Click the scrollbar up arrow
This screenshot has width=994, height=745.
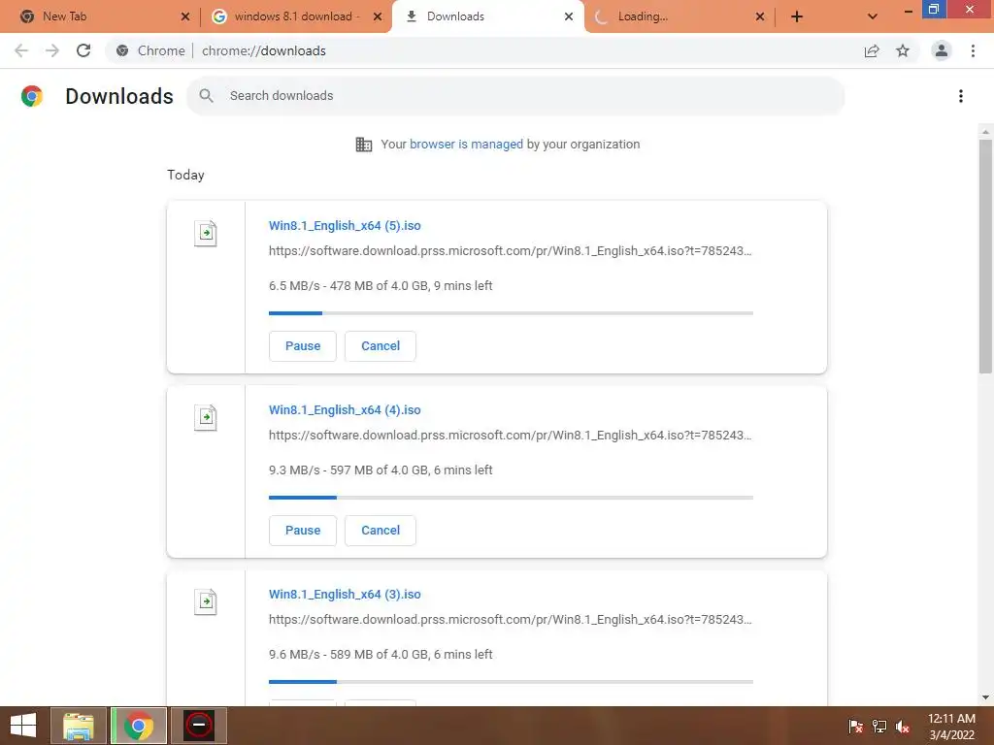[x=985, y=131]
